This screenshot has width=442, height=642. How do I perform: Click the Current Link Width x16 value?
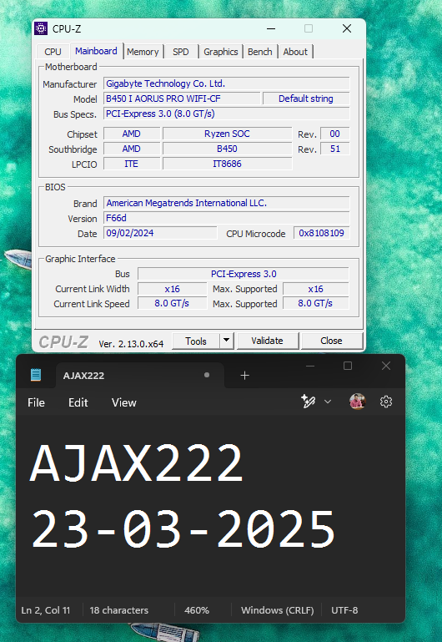(x=172, y=289)
